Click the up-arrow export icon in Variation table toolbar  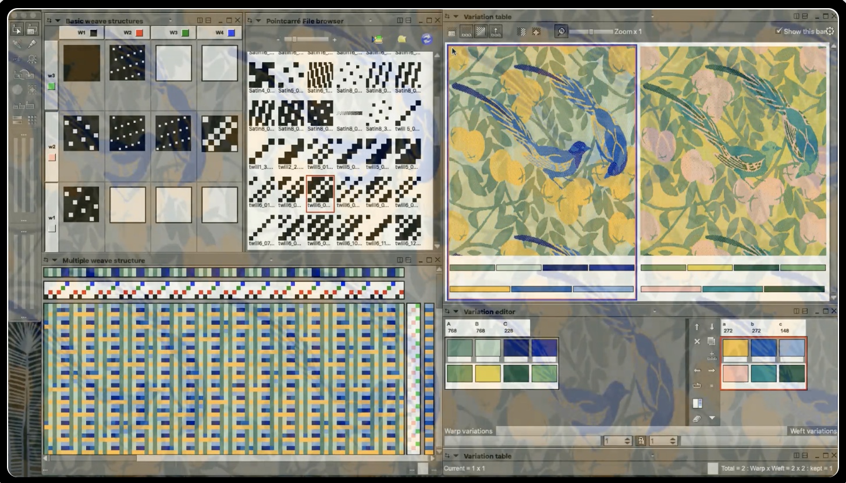click(x=496, y=31)
